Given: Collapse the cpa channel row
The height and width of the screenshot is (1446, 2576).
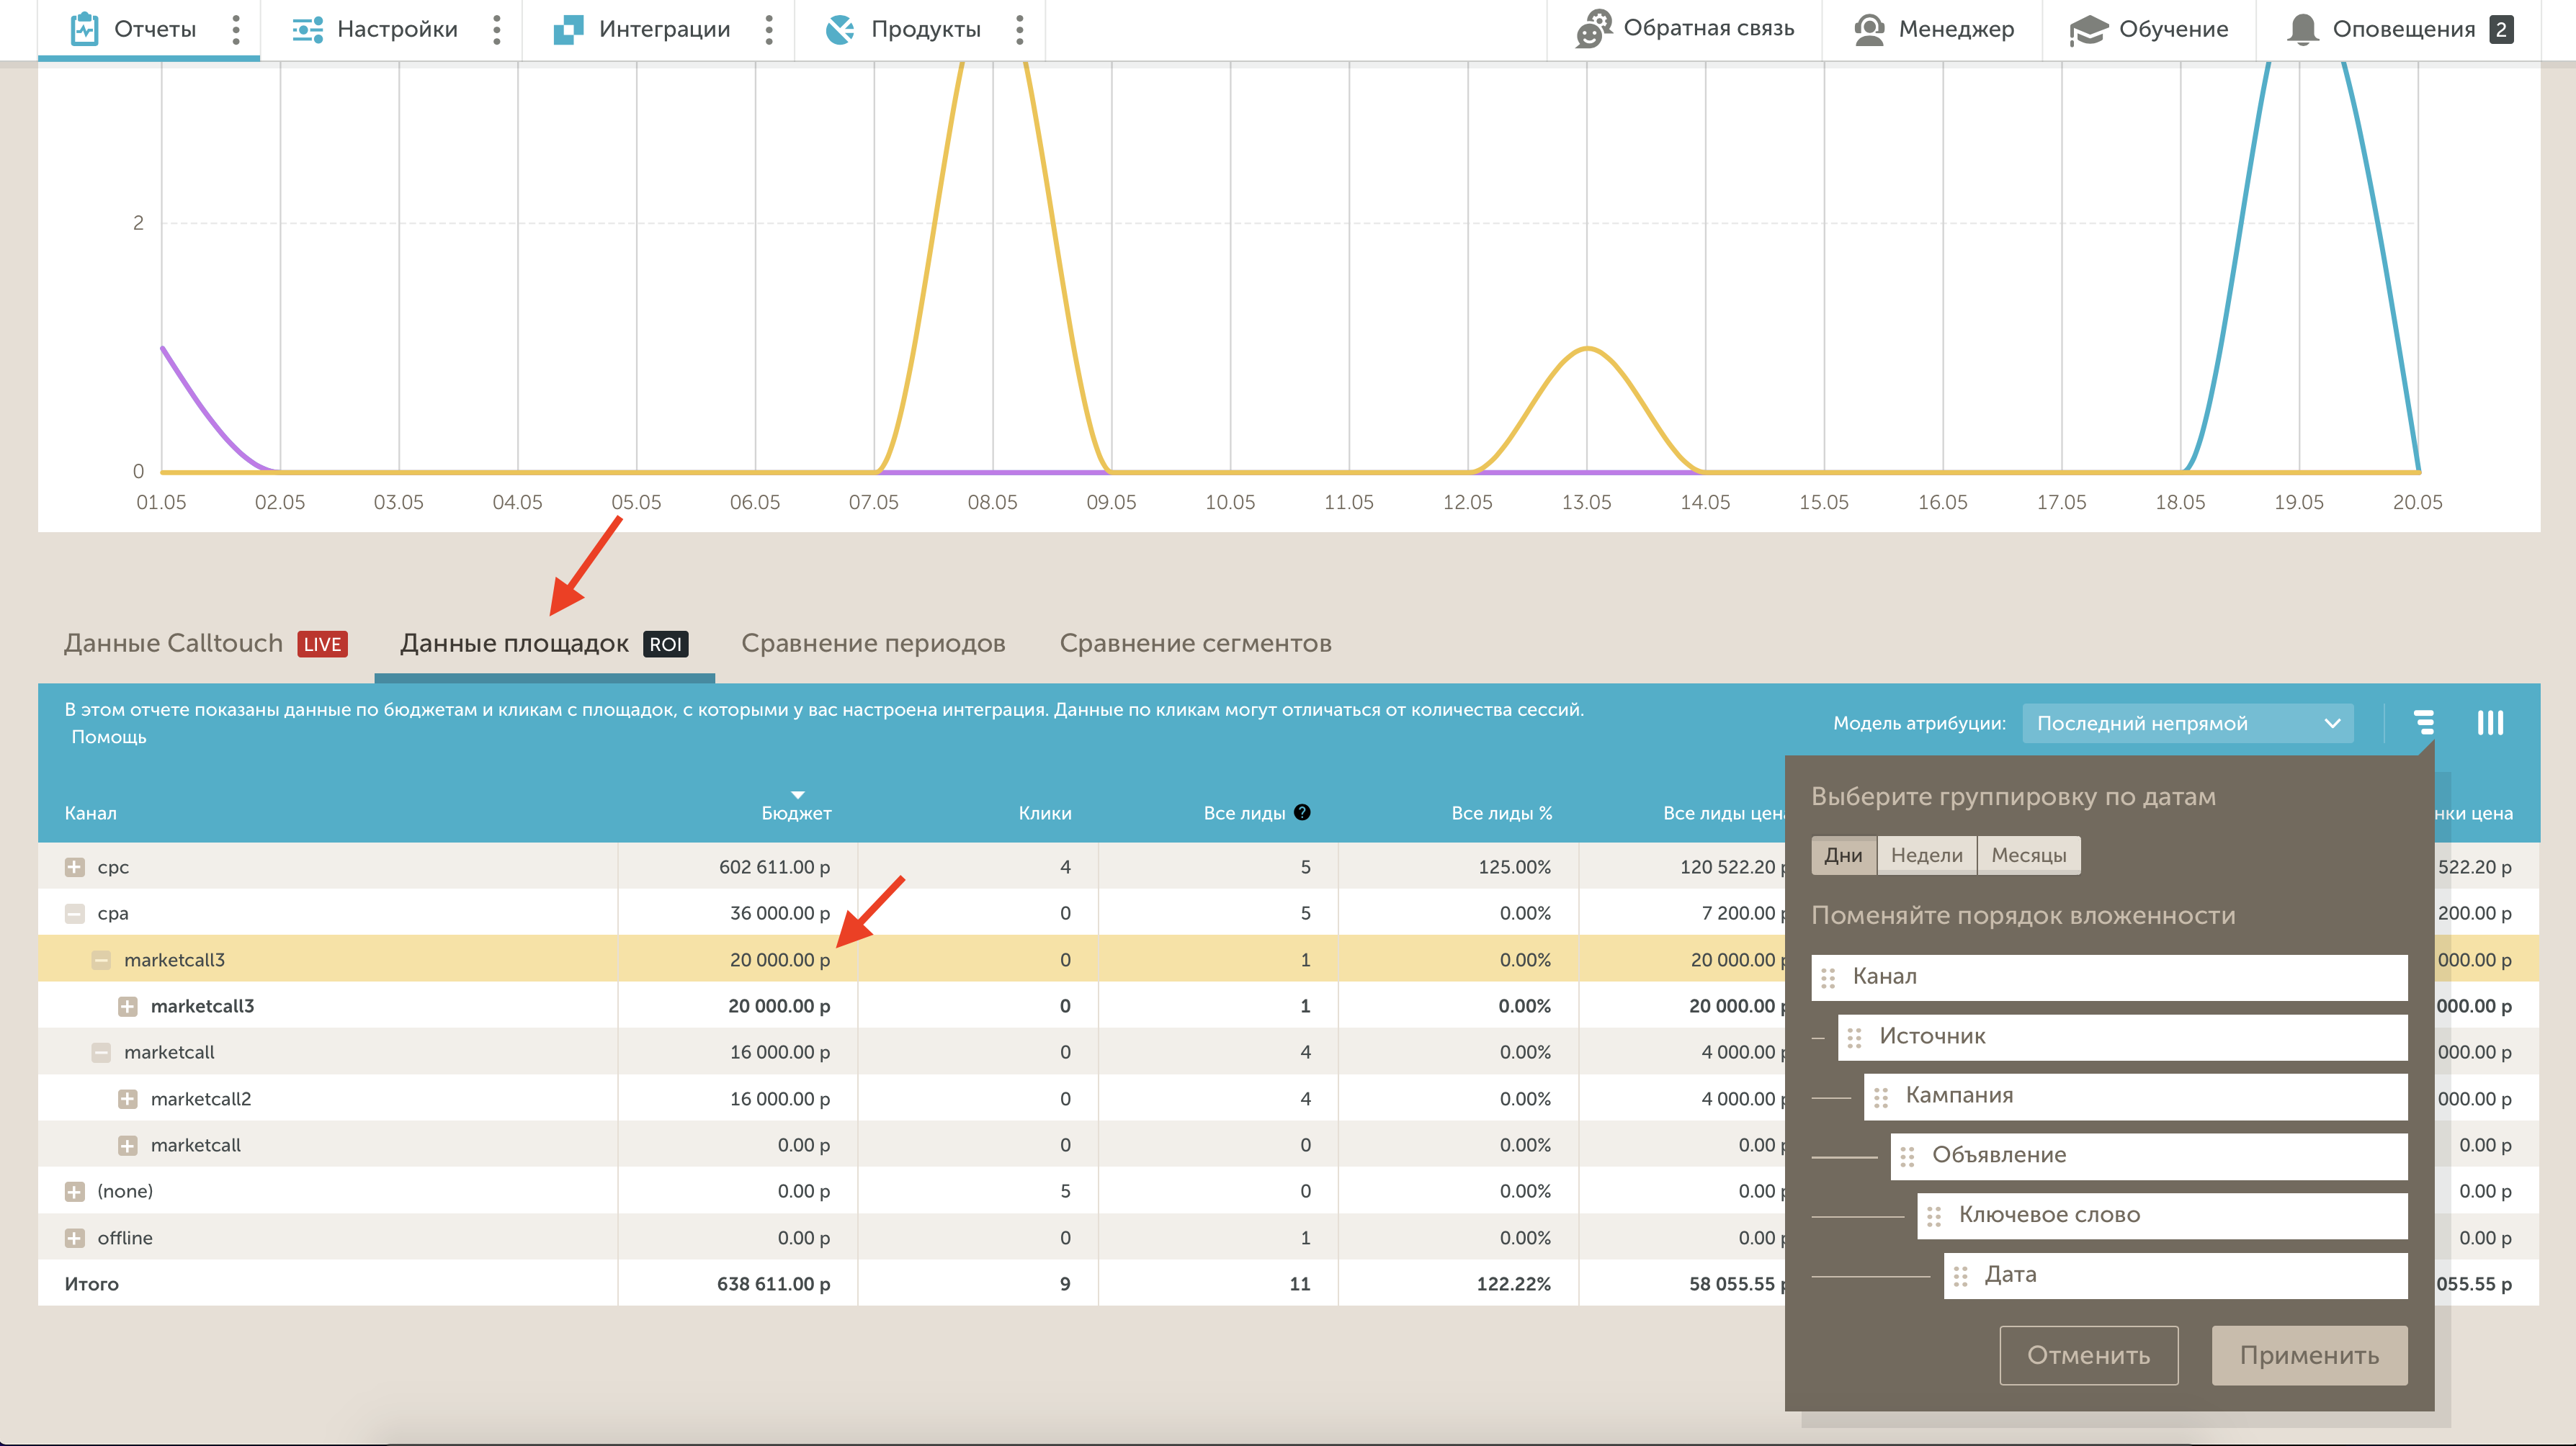Looking at the screenshot, I should click(x=75, y=913).
